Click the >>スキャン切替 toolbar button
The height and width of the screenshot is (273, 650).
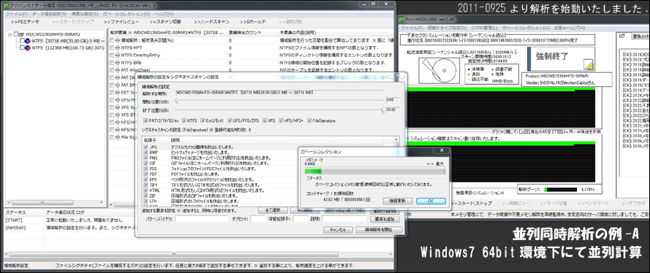pyautogui.click(x=166, y=22)
